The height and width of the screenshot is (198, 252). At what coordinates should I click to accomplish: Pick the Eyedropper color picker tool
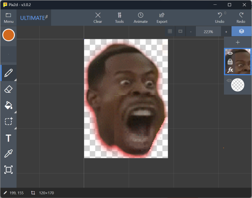click(8, 153)
